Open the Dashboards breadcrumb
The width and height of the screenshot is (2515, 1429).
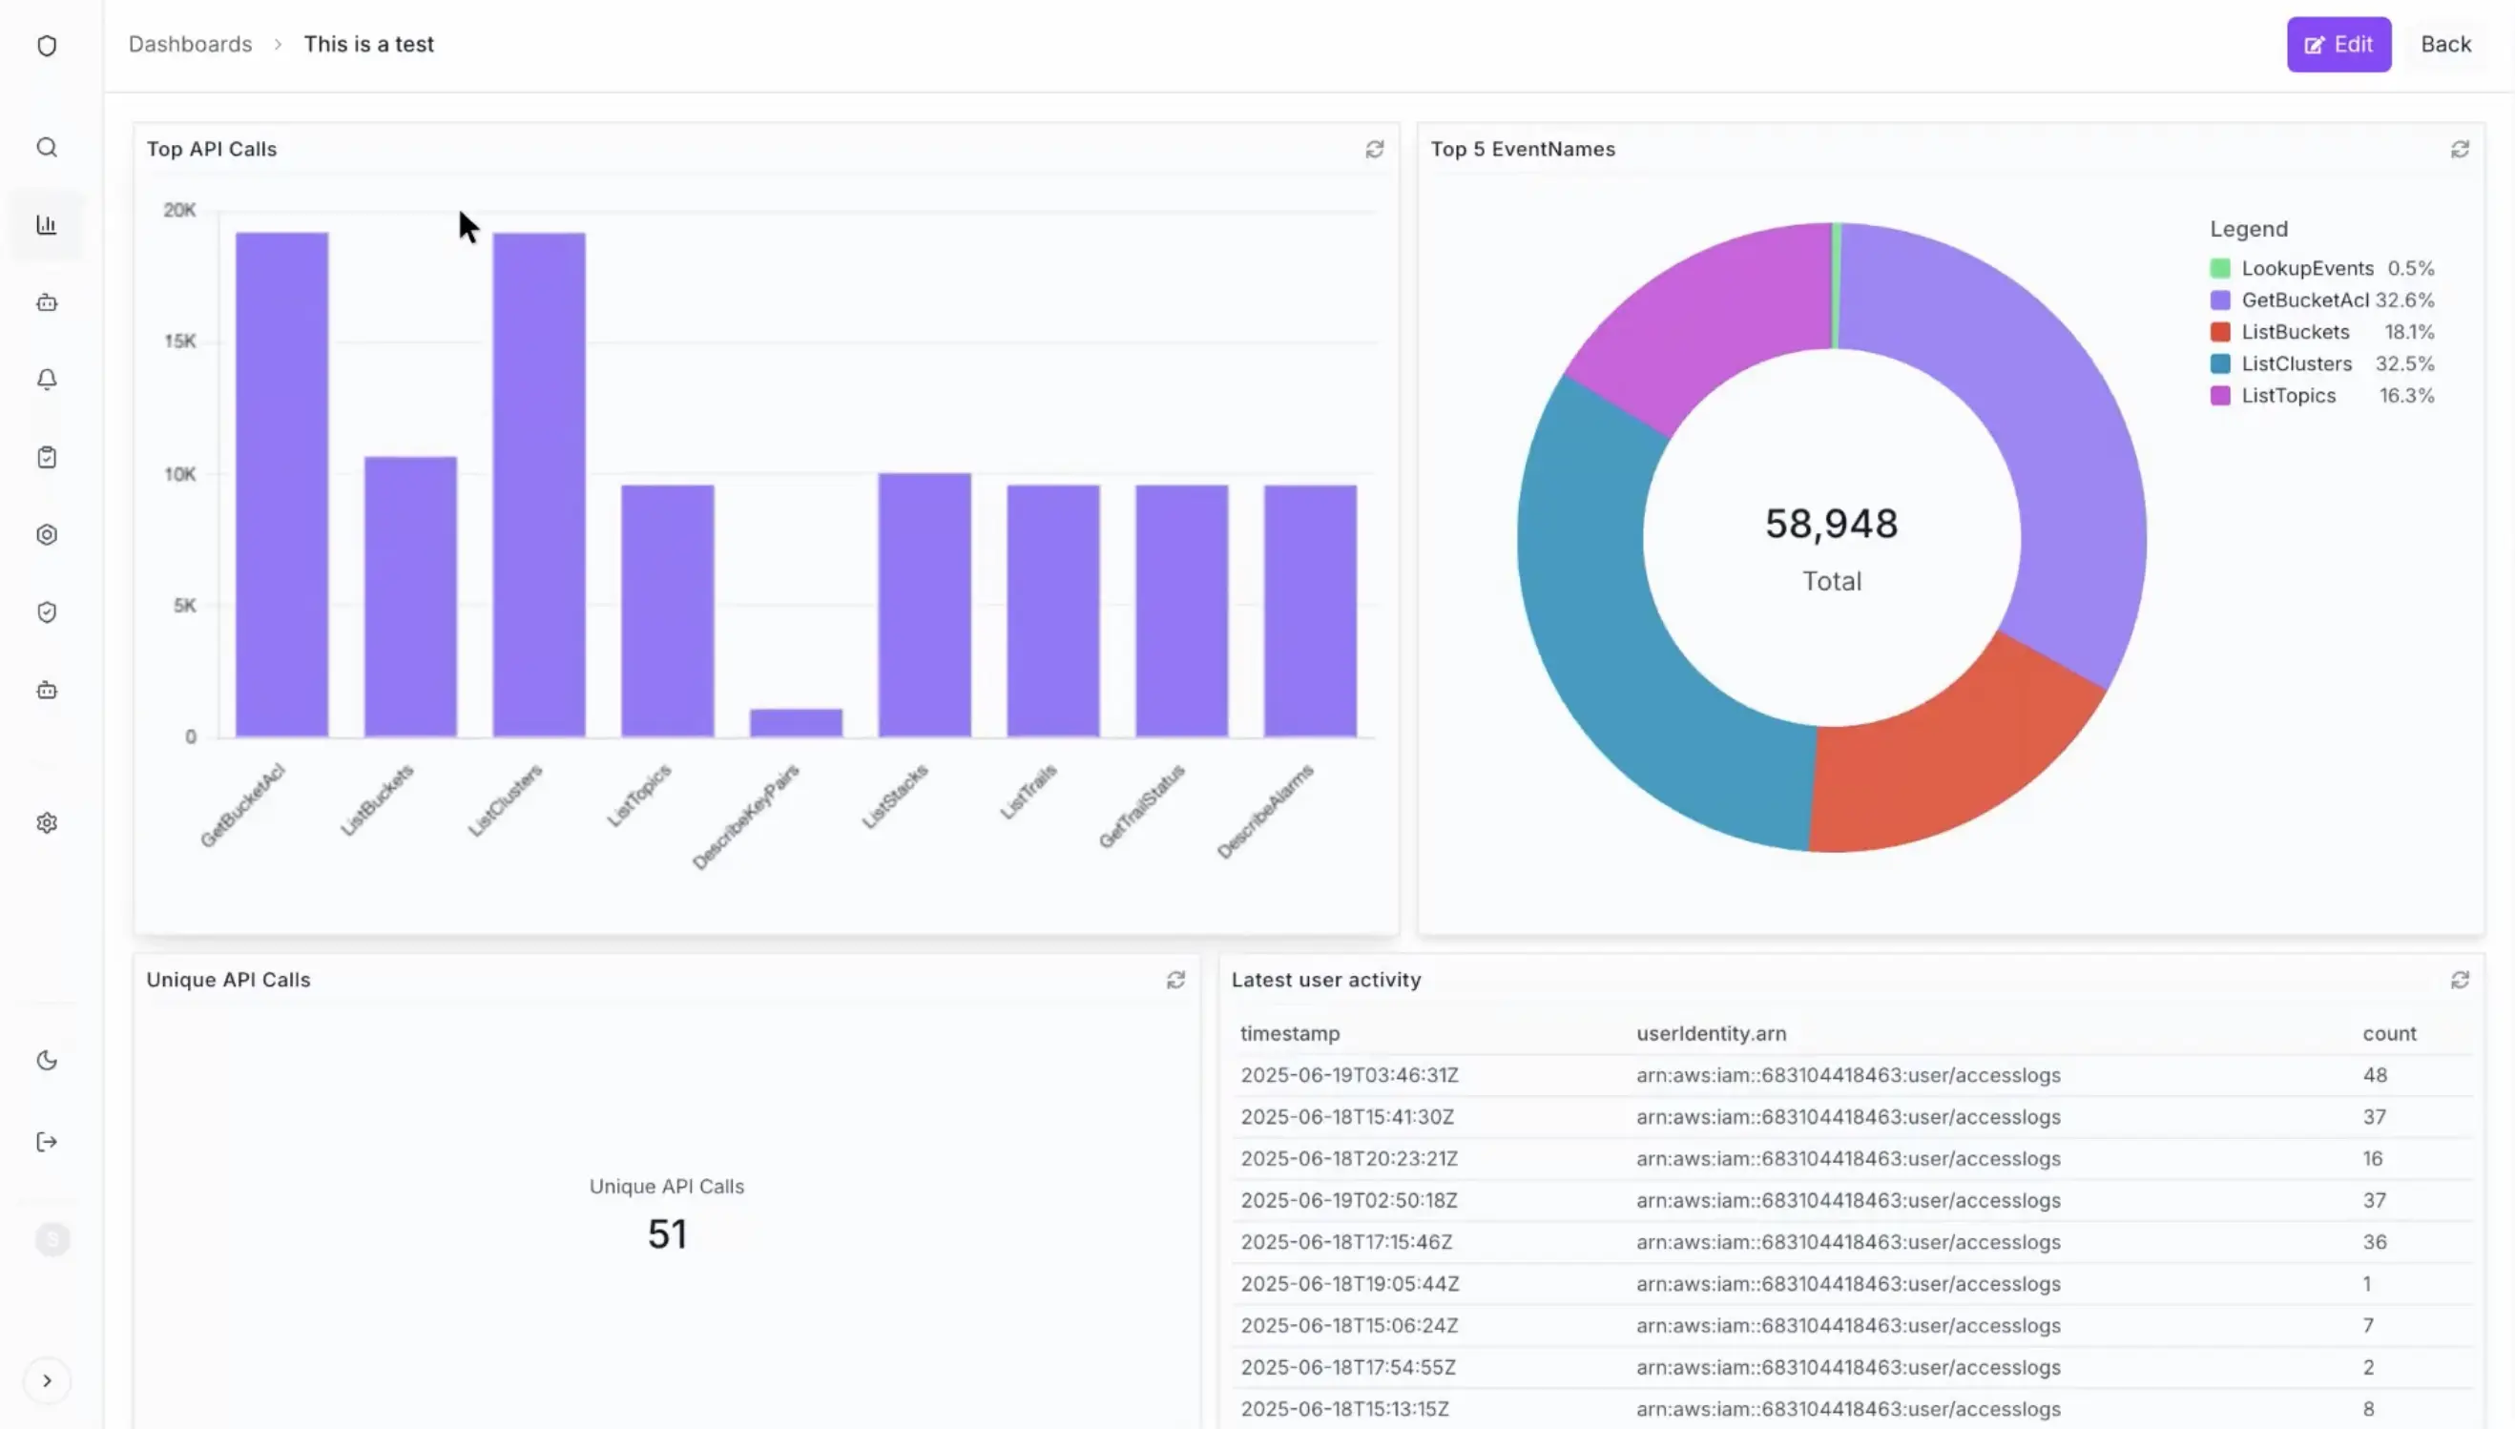190,44
